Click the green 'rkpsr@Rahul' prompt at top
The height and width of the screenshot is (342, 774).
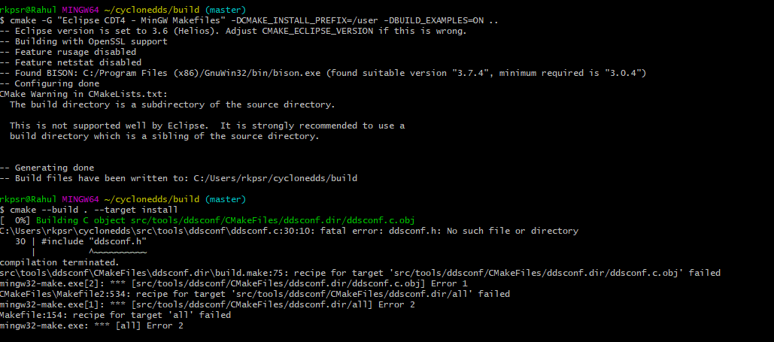click(29, 10)
